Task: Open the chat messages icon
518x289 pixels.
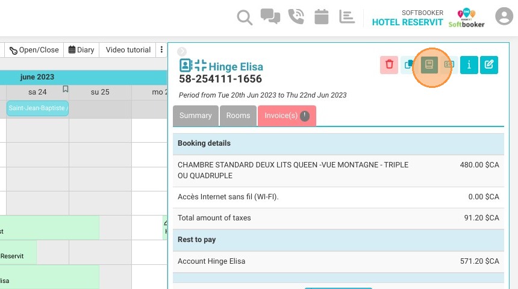Action: (270, 16)
